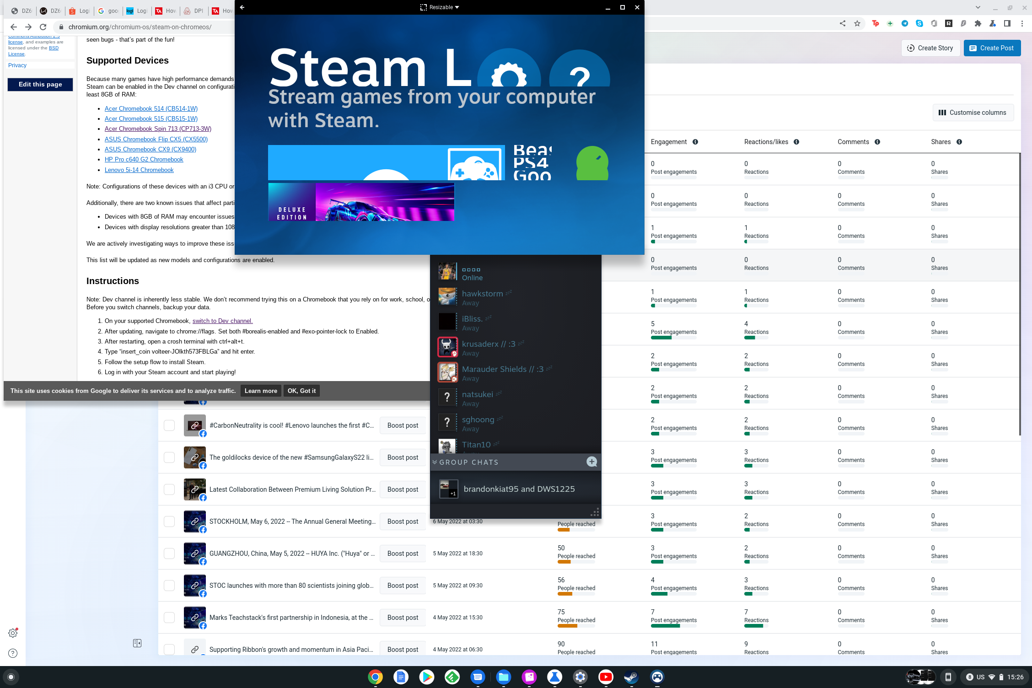Open brandonkiat95 and DWS1225 group chat
This screenshot has height=688, width=1032.
[519, 489]
